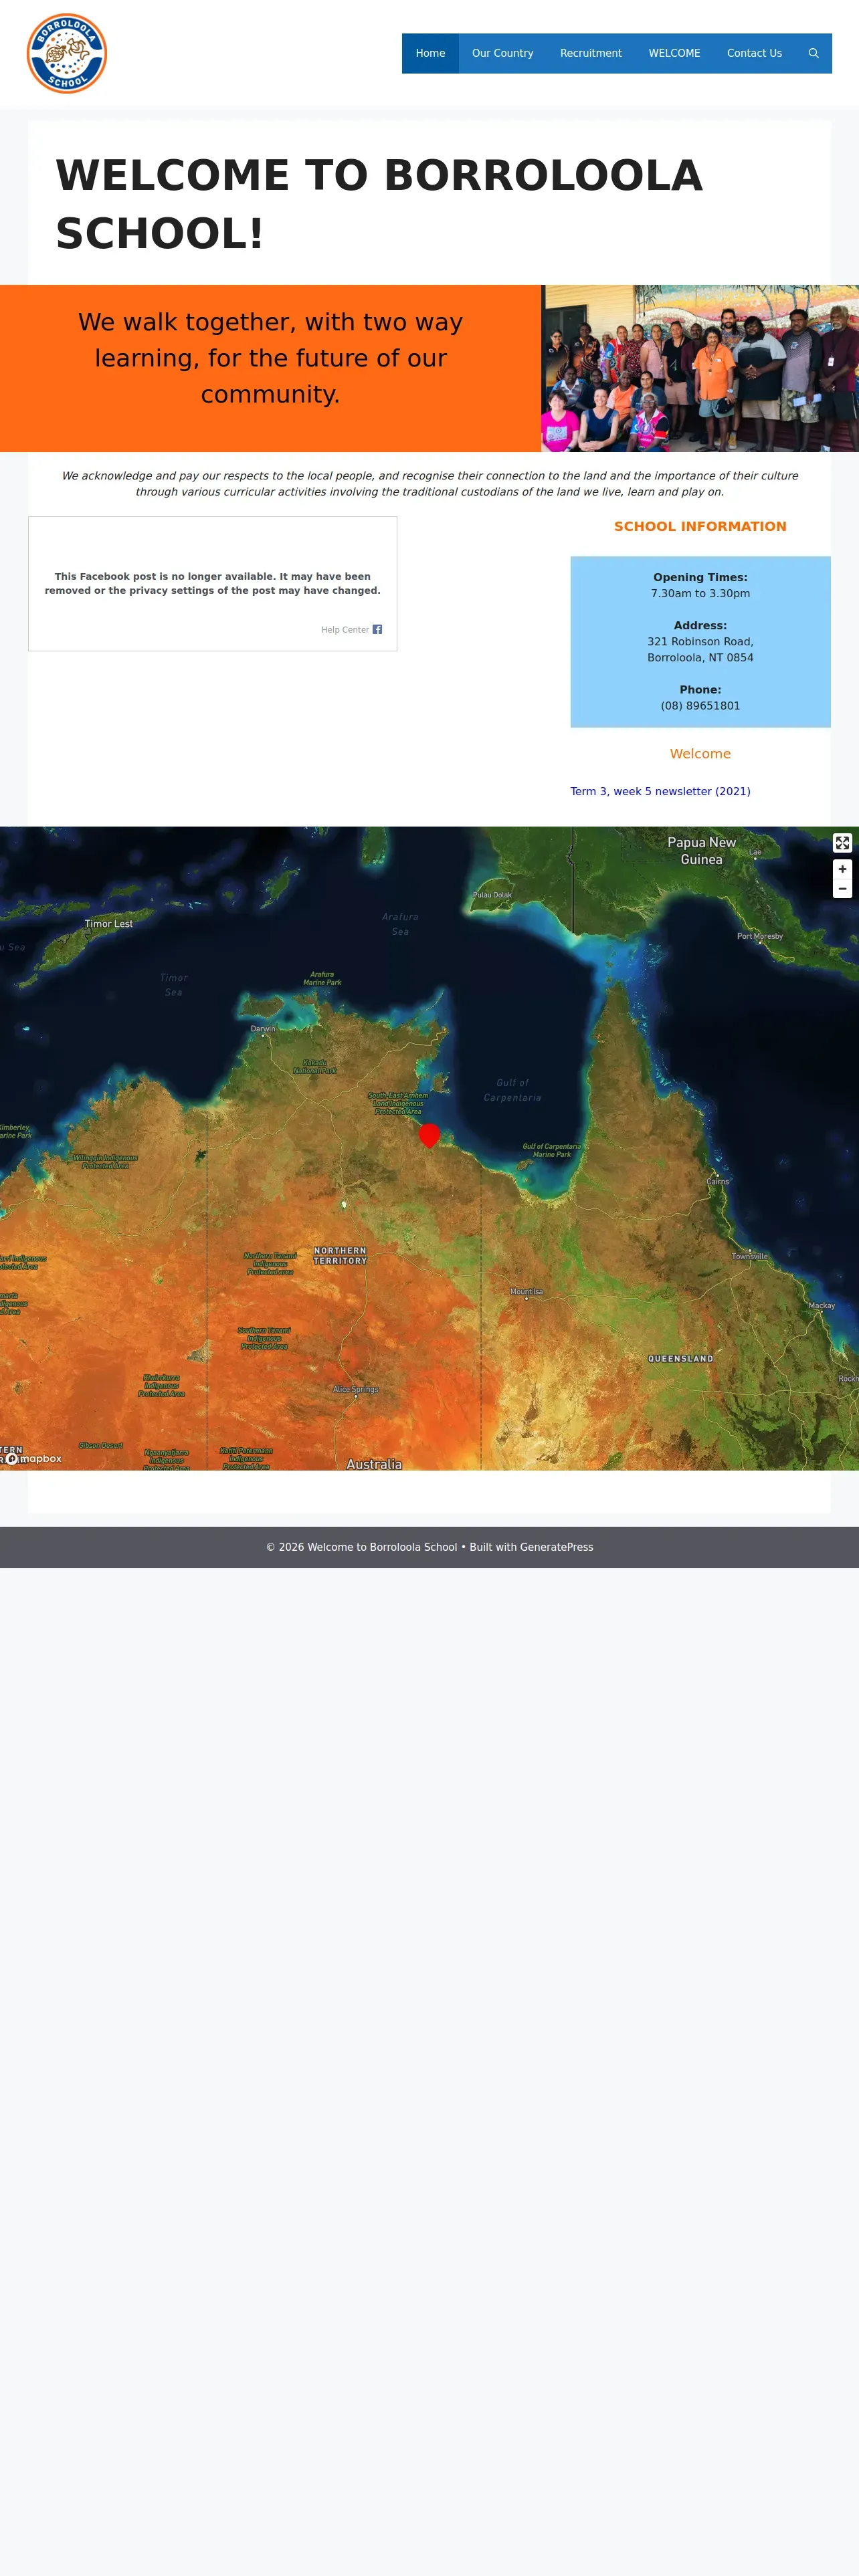This screenshot has width=859, height=2576.
Task: Go to the Recruitment page
Action: pos(590,53)
